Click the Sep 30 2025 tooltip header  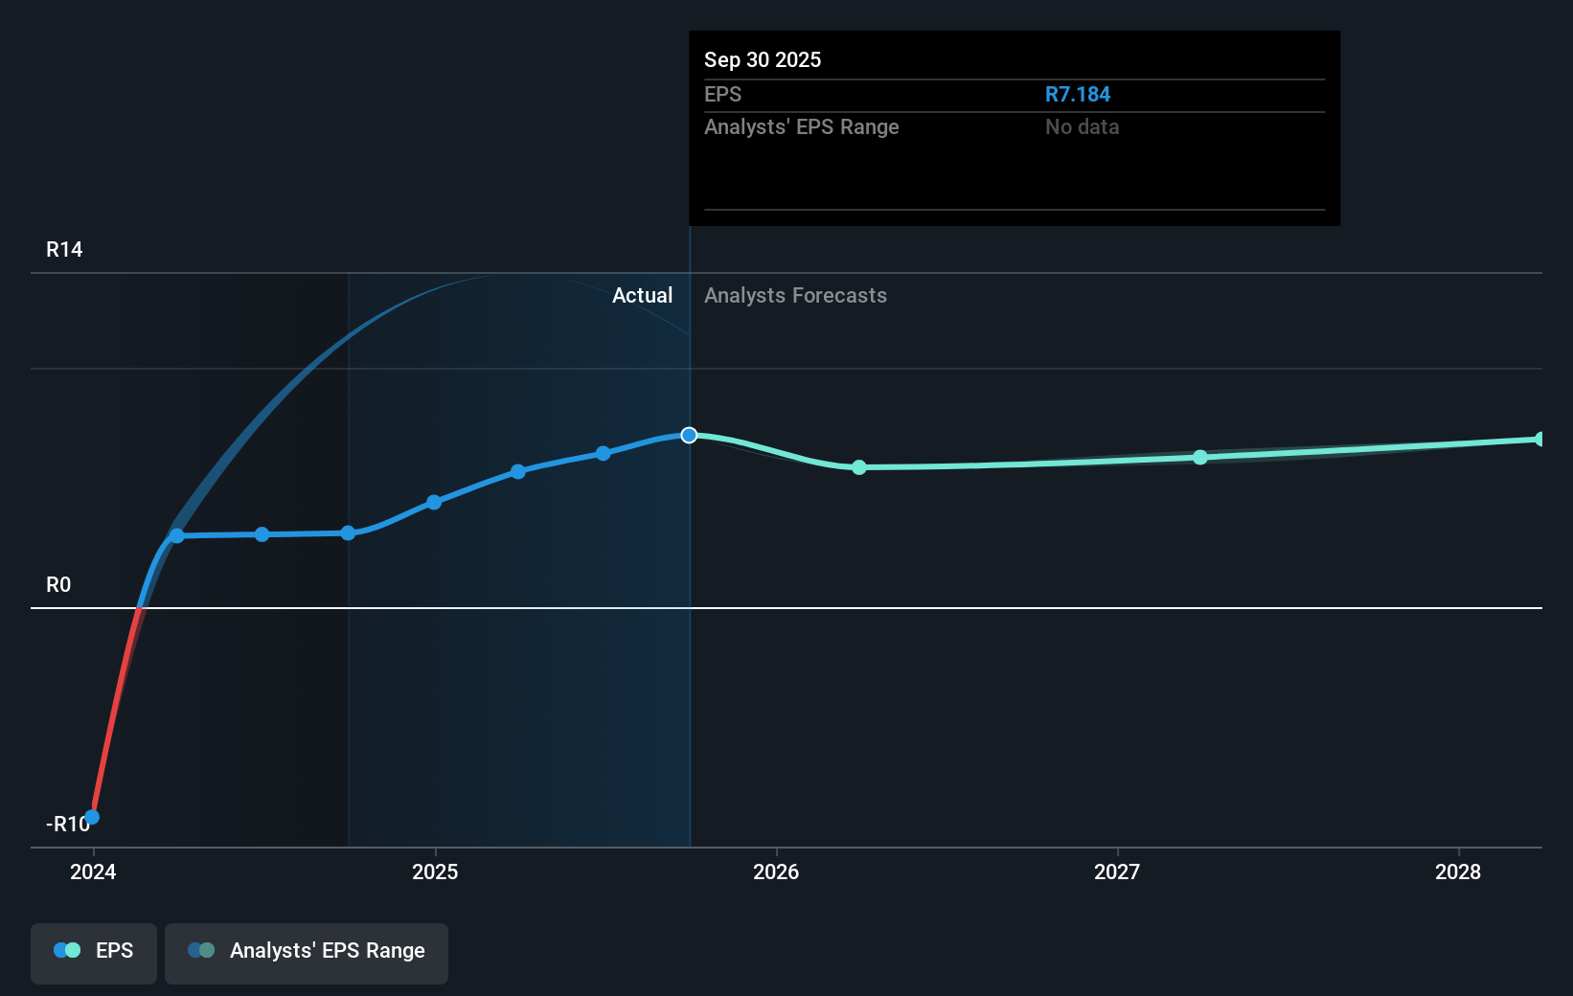[762, 59]
